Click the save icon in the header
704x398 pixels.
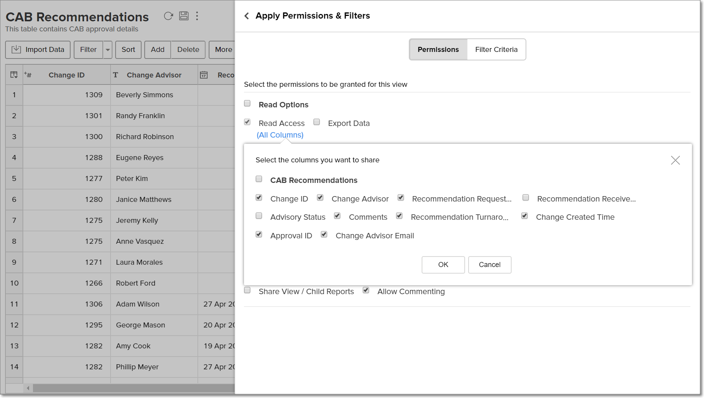click(184, 16)
